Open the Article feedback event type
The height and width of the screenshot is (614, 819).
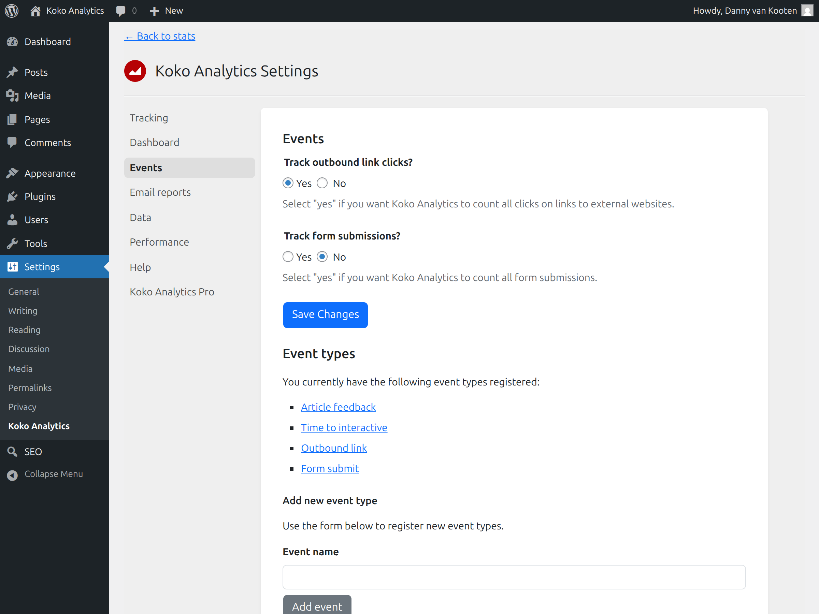click(338, 407)
